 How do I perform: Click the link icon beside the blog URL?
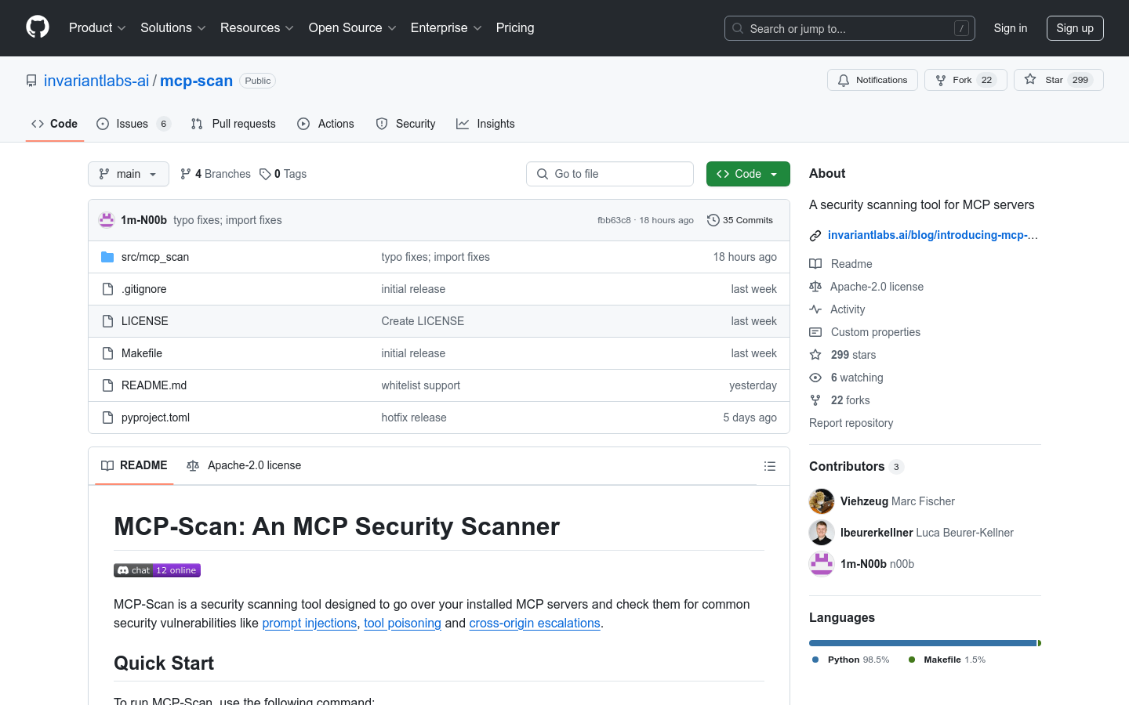coord(815,235)
